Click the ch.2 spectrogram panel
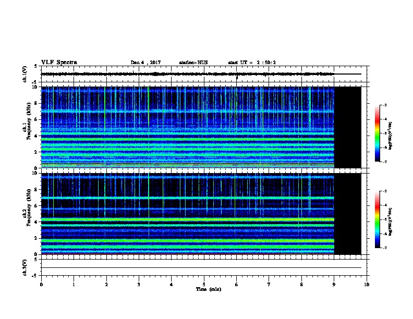 coord(201,214)
